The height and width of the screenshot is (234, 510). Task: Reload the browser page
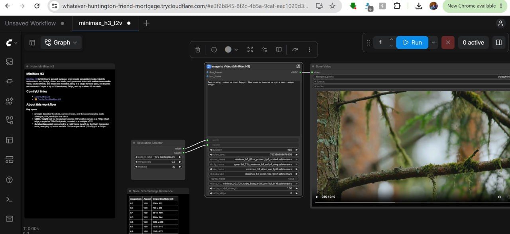point(37,6)
